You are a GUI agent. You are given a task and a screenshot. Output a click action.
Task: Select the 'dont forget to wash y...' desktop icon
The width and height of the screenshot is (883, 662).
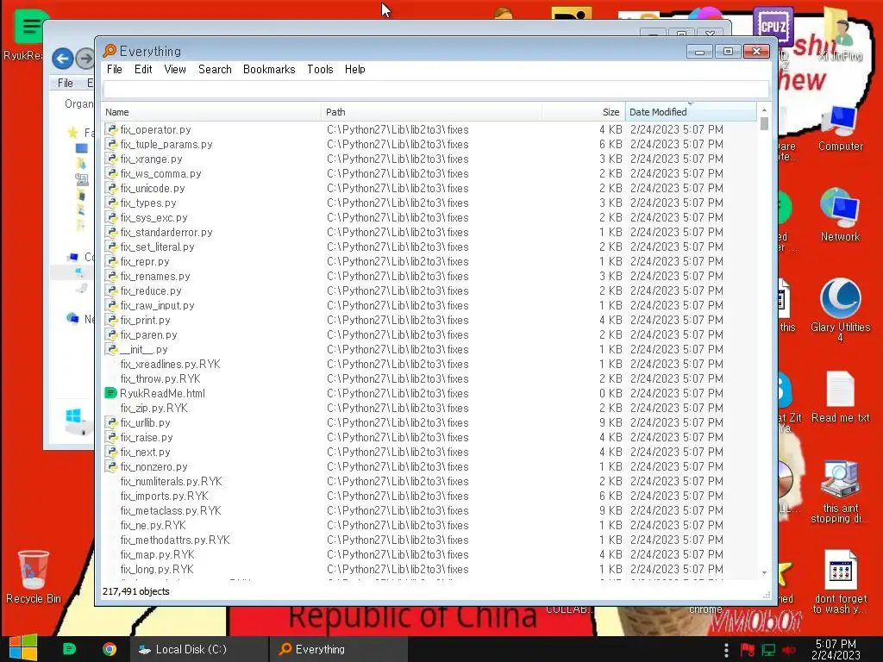840,582
